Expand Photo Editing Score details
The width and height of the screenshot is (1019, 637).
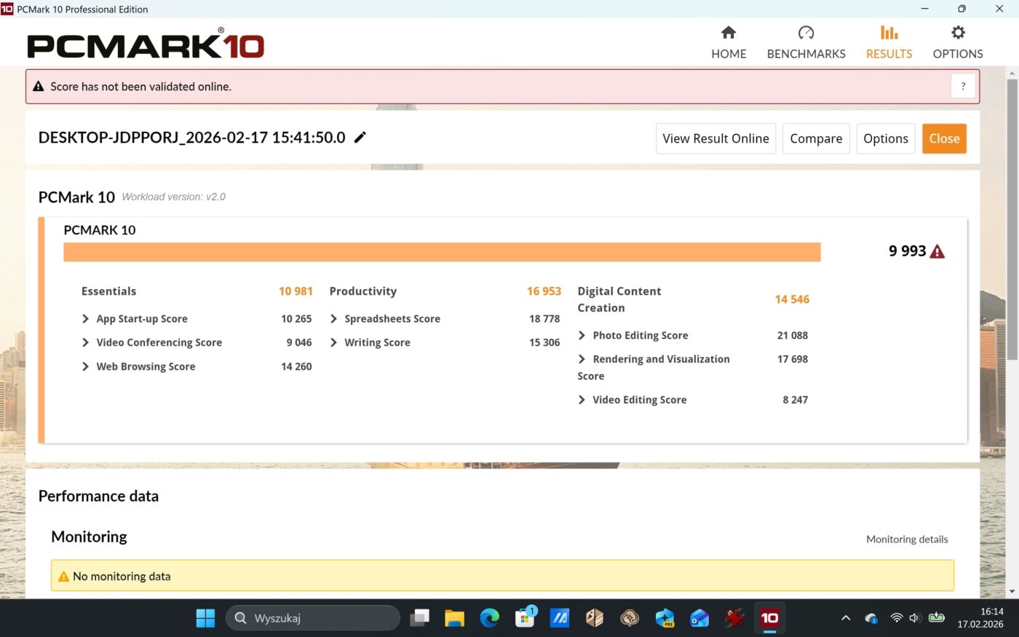(x=582, y=336)
